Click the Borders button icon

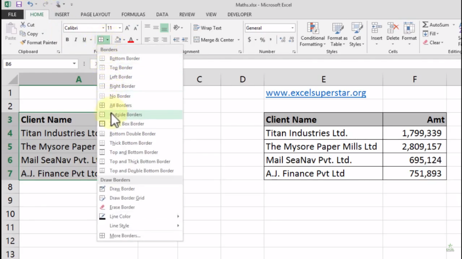[101, 39]
